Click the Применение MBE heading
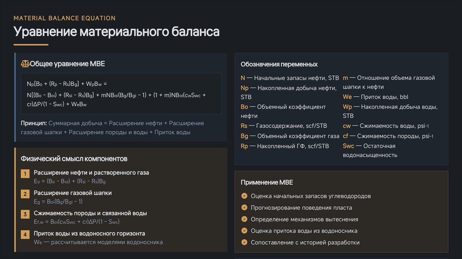This screenshot has height=259, width=462. pyautogui.click(x=267, y=182)
